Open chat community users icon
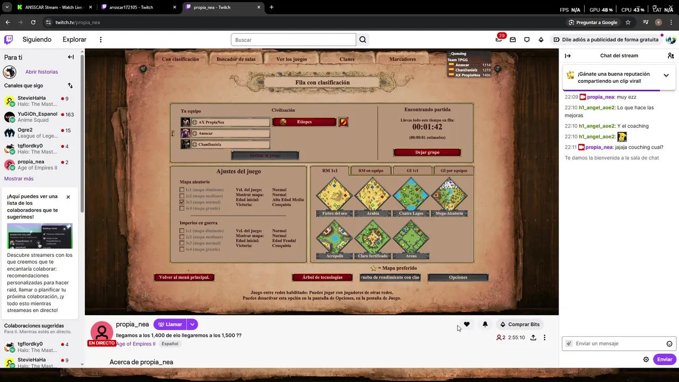Image resolution: width=679 pixels, height=382 pixels. point(671,56)
